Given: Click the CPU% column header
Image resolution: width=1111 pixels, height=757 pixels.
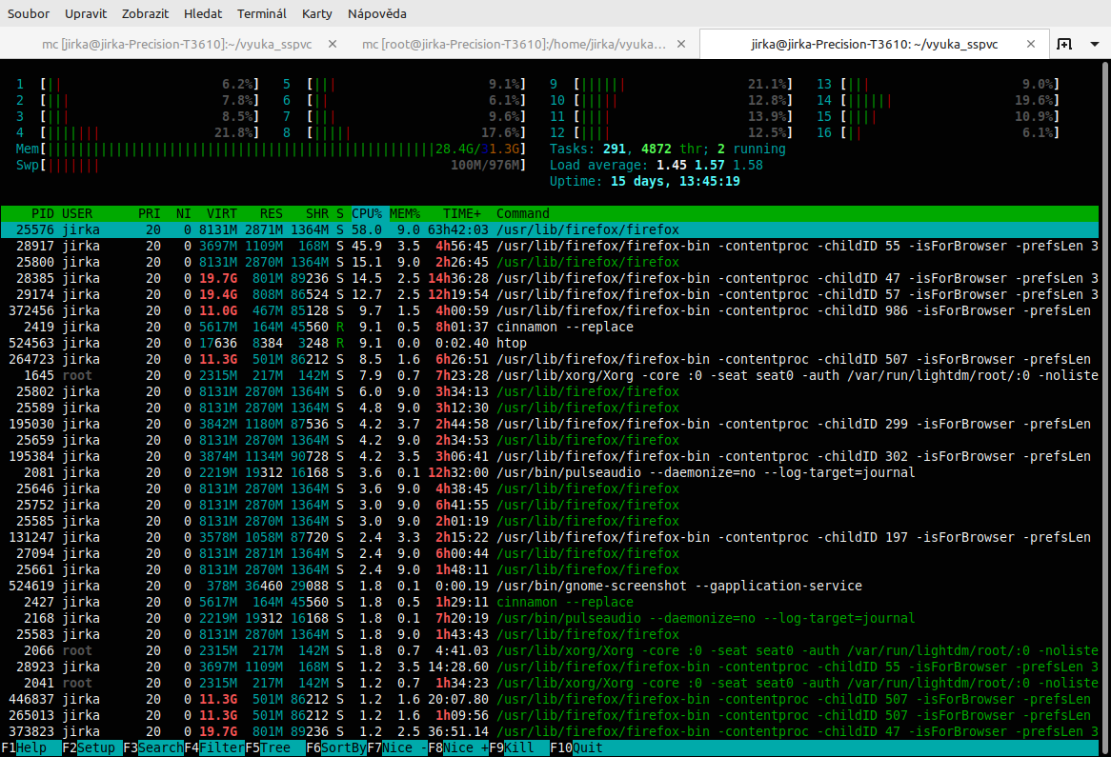Looking at the screenshot, I should [x=367, y=213].
